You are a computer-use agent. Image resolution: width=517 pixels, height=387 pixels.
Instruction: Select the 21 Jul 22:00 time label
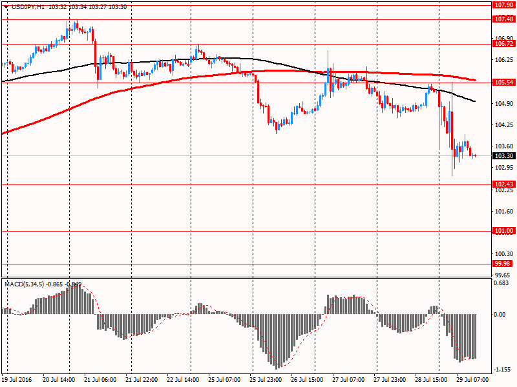click(x=142, y=380)
